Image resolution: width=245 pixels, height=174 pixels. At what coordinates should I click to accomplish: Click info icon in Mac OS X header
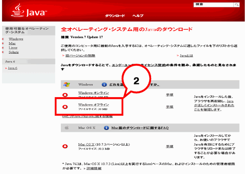(x=107, y=128)
